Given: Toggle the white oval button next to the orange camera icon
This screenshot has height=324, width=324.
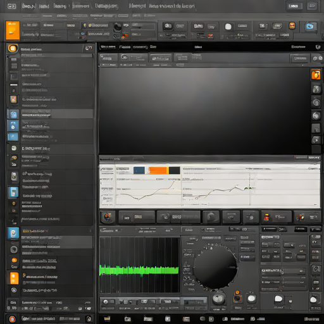Looking at the screenshot, I should [x=251, y=298].
